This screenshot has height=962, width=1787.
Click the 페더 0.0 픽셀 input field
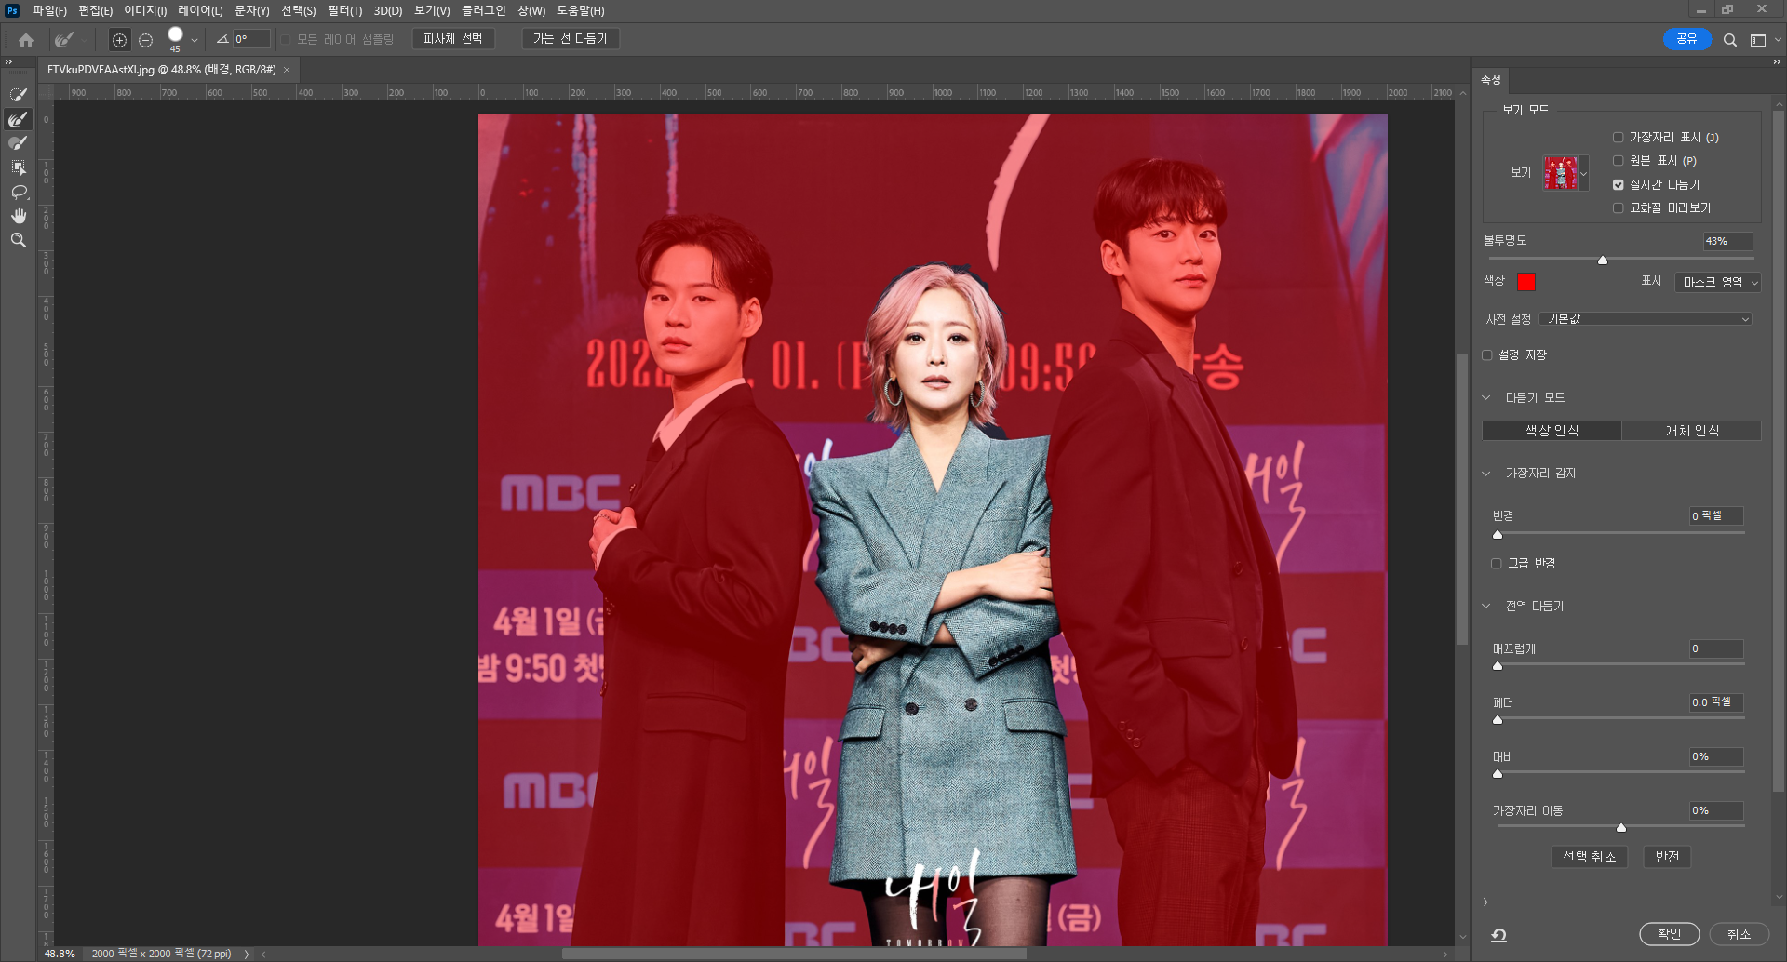point(1716,702)
